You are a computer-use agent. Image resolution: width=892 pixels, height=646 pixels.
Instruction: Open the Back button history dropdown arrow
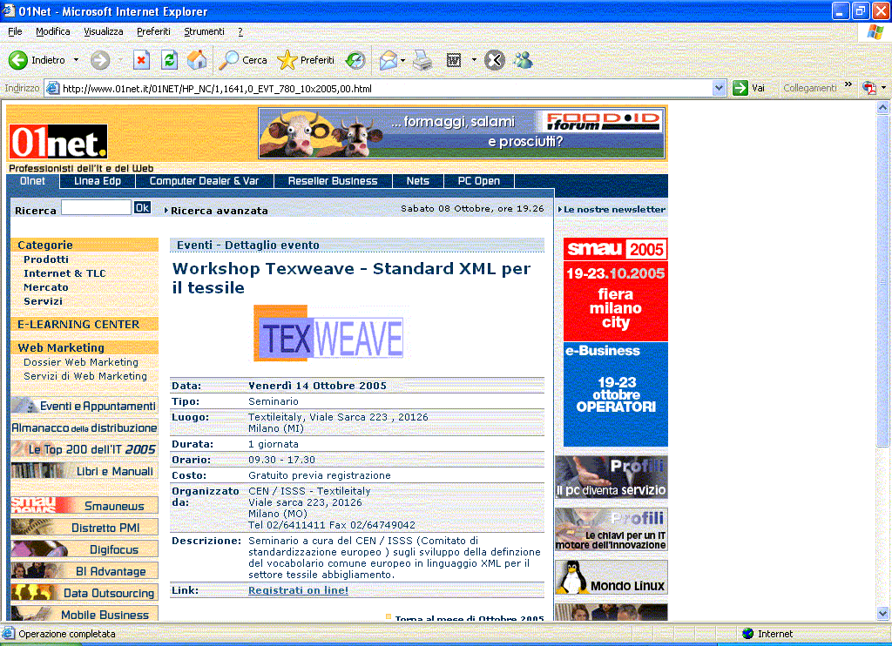76,60
